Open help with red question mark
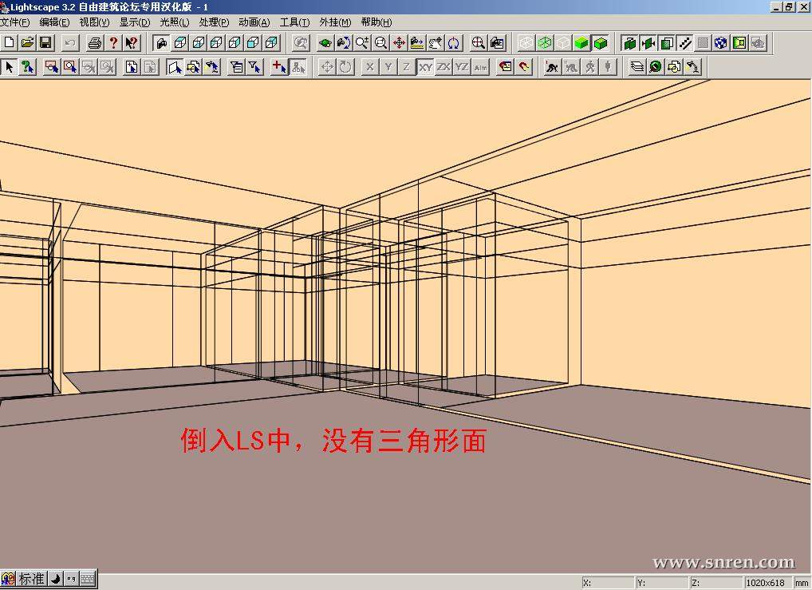812x590 pixels. (113, 42)
